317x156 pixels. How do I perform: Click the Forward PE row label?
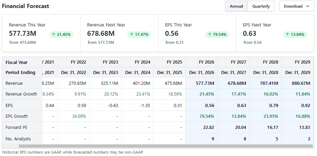point(16,128)
